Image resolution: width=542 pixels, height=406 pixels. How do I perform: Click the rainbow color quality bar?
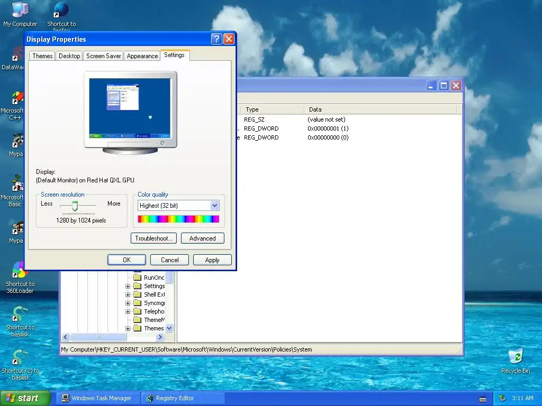pyautogui.click(x=178, y=219)
